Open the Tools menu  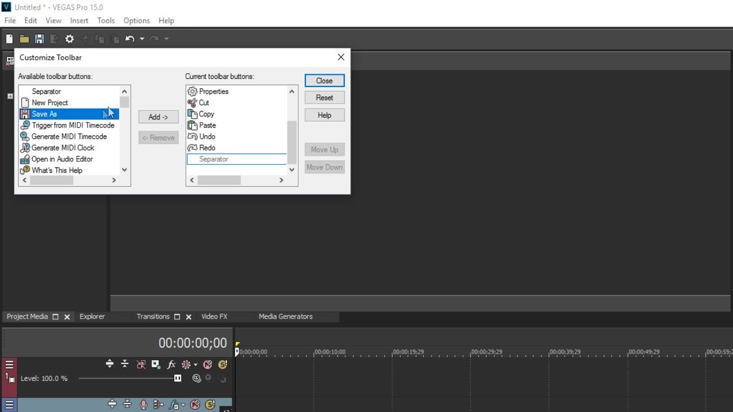coord(105,20)
